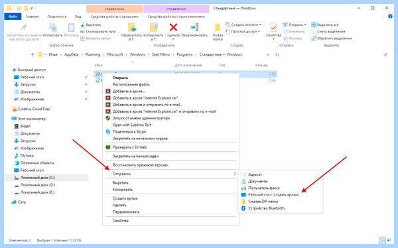The height and width of the screenshot is (248, 398).
Task: Choose Run as administrator menu entry
Action: click(141, 118)
